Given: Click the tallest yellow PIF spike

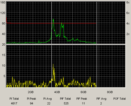Looking at the screenshot, I should point(53,64).
